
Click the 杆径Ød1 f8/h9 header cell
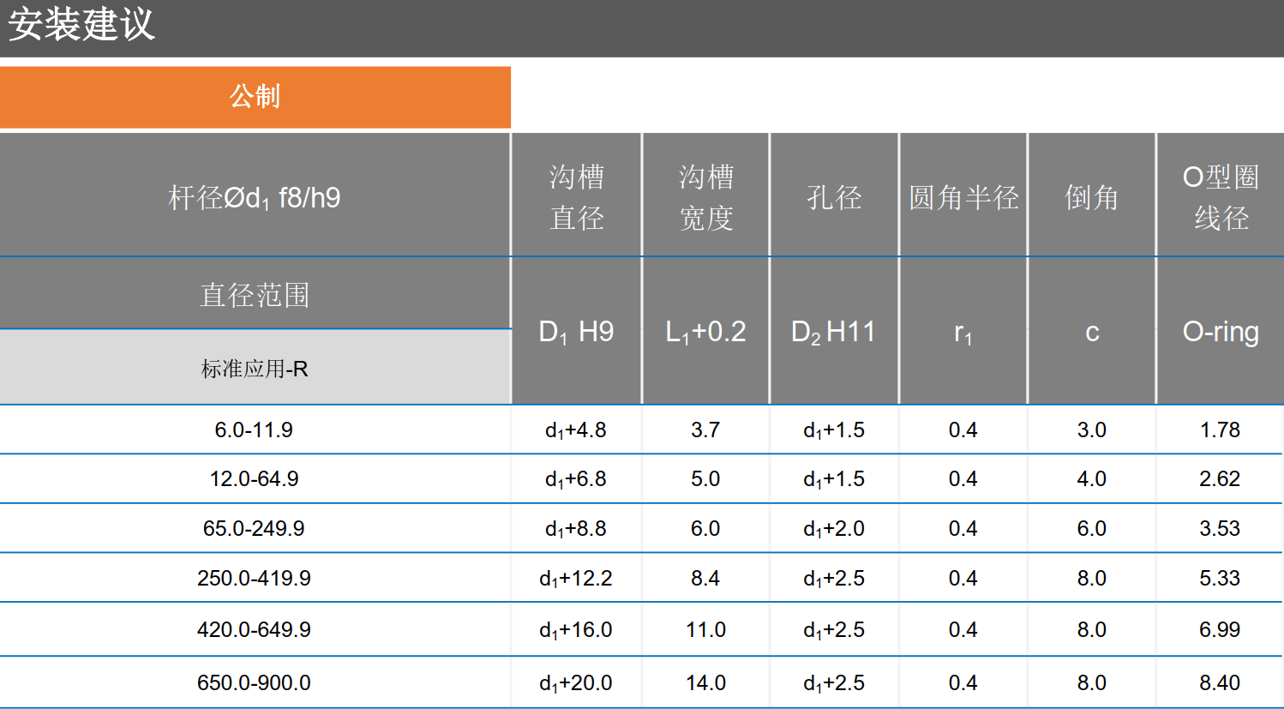tap(255, 198)
